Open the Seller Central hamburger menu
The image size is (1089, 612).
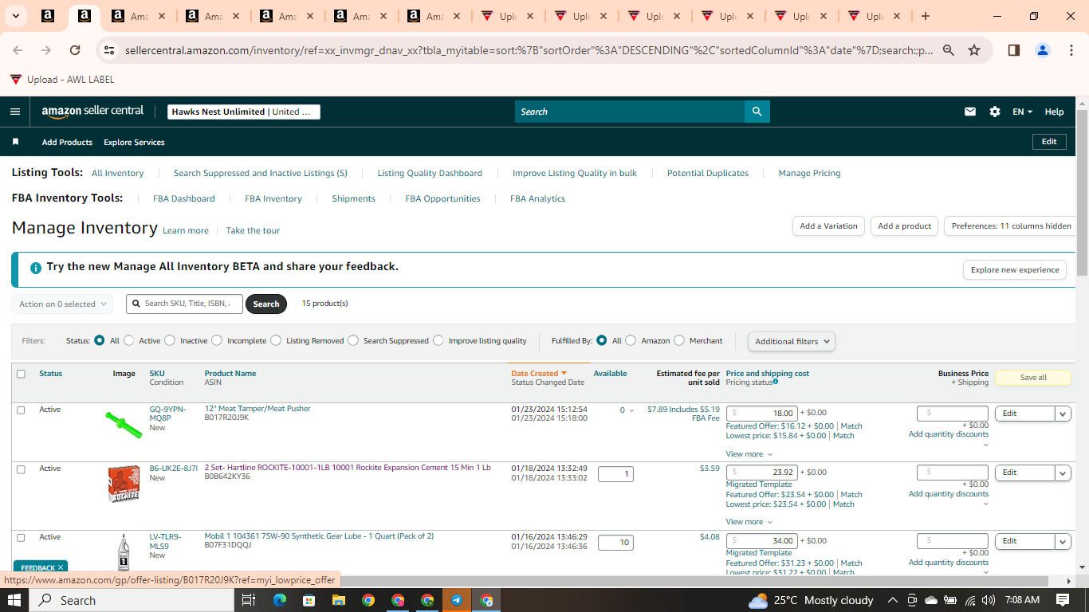14,112
